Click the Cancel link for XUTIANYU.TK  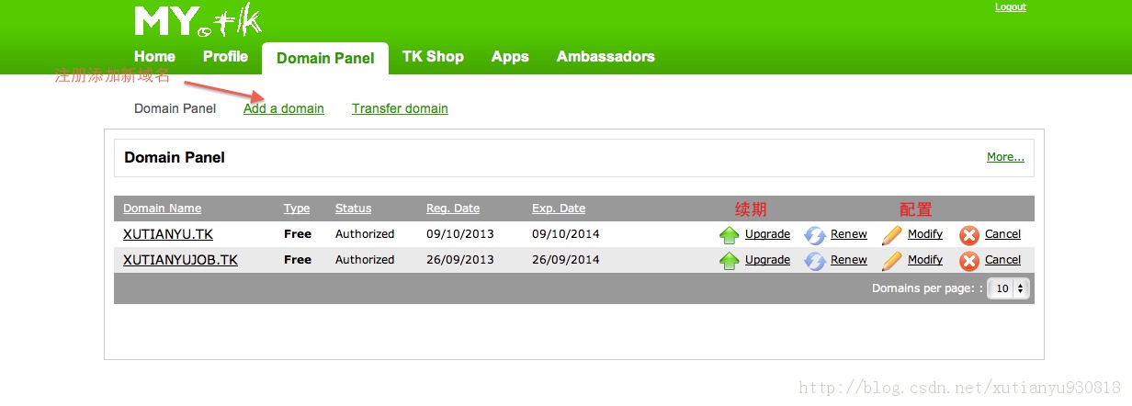click(x=1002, y=234)
